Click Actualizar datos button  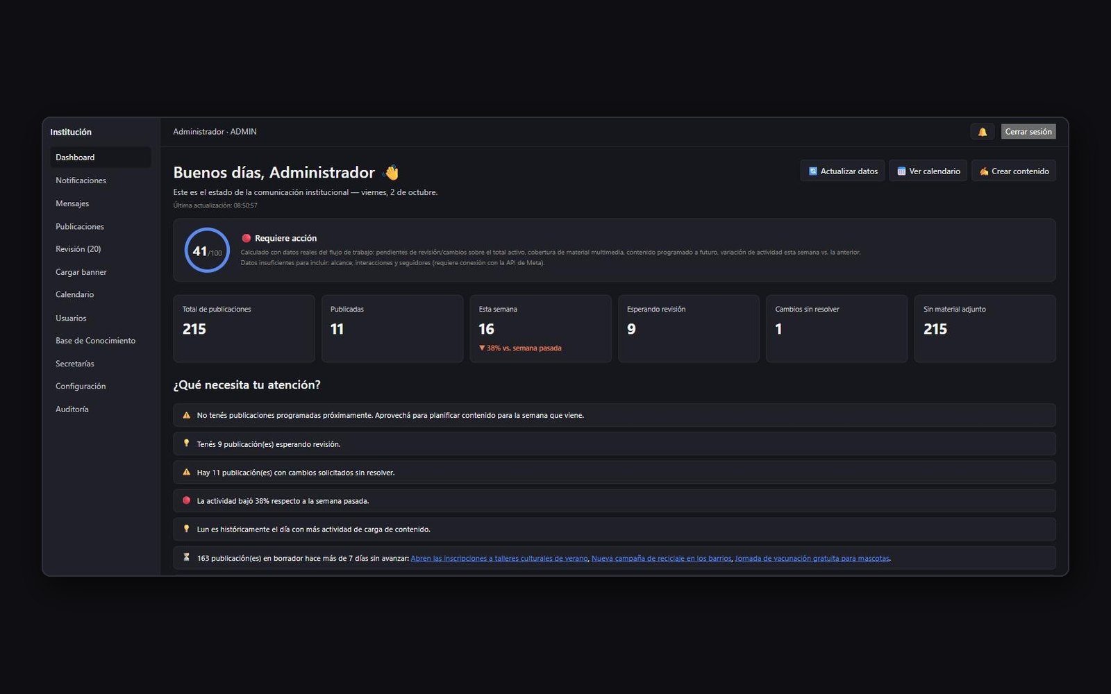tap(842, 171)
